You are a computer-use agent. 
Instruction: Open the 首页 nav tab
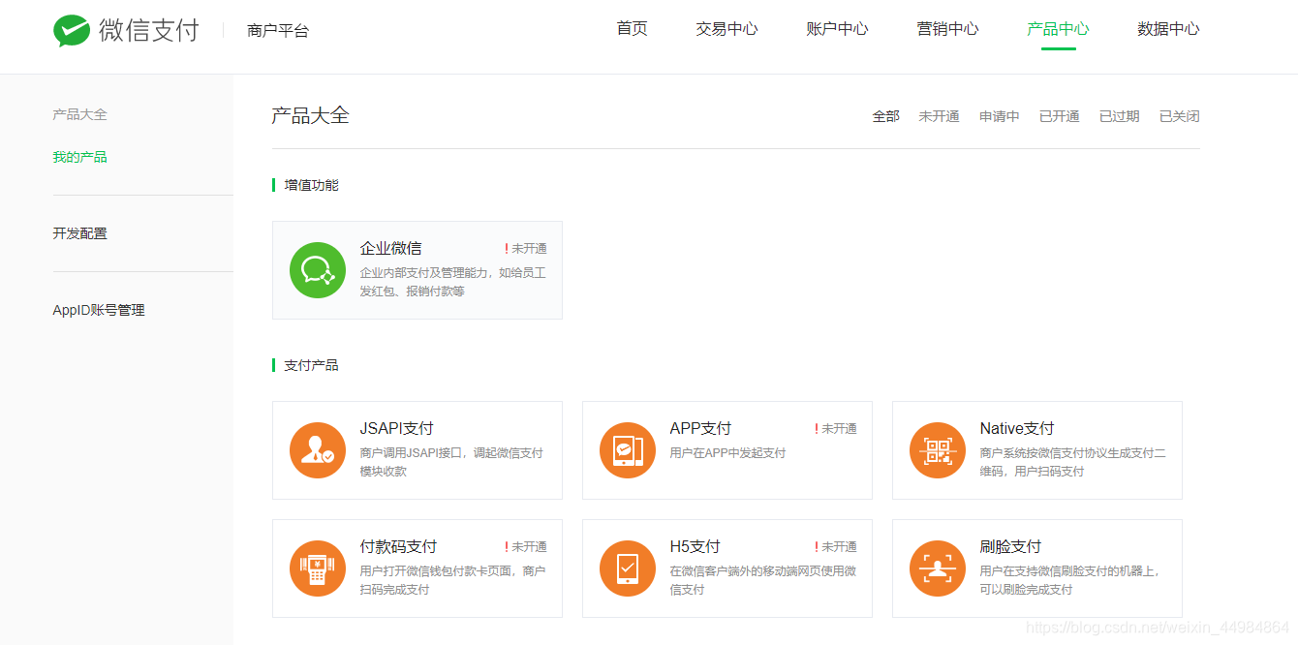(x=632, y=29)
